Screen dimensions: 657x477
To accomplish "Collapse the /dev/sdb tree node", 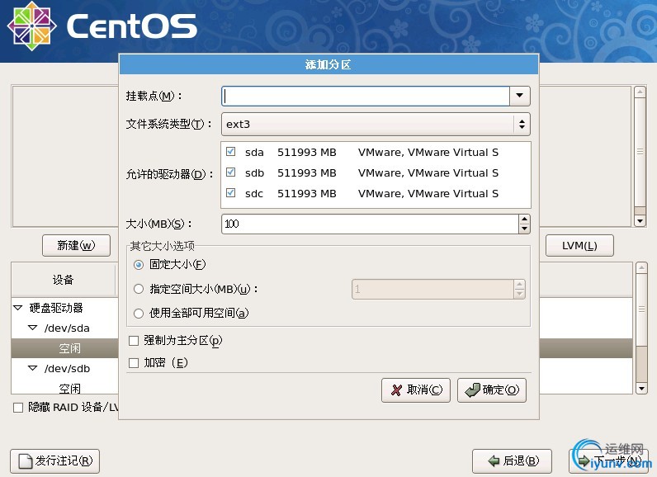I will [32, 369].
